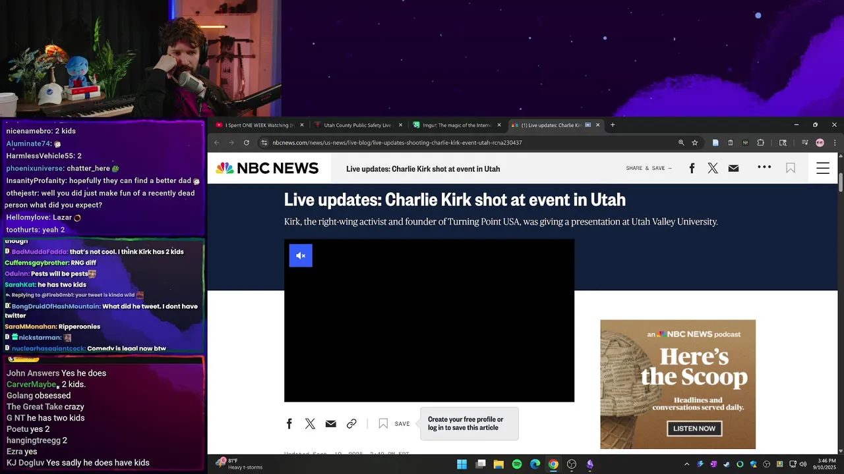Switch to the Utah County Public Safety tab
Image resolution: width=844 pixels, height=474 pixels.
point(357,125)
